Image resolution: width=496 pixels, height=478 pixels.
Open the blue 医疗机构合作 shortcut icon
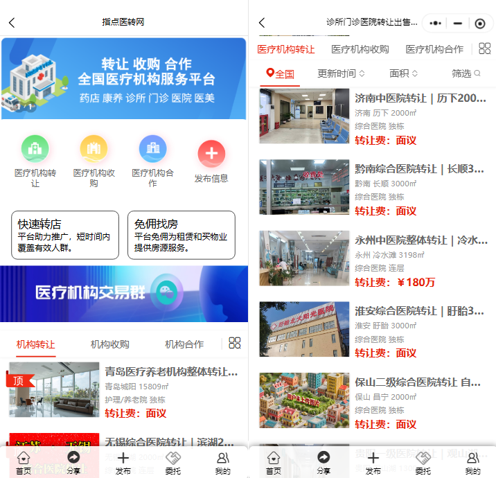[152, 149]
